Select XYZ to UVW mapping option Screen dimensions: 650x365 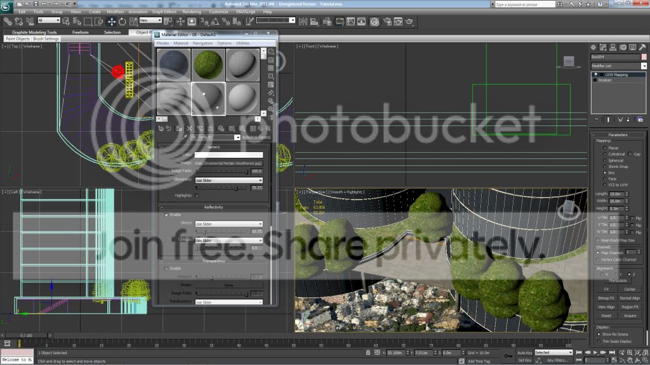[x=604, y=184]
